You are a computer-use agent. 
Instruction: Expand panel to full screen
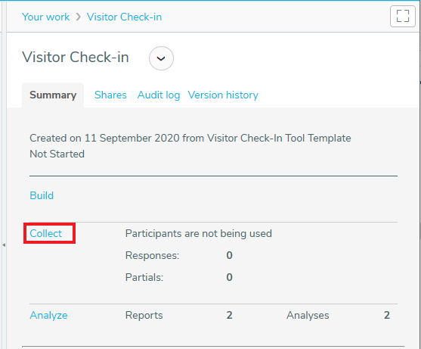402,16
